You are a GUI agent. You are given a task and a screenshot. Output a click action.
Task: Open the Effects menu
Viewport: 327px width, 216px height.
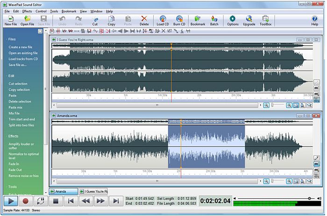coord(27,11)
